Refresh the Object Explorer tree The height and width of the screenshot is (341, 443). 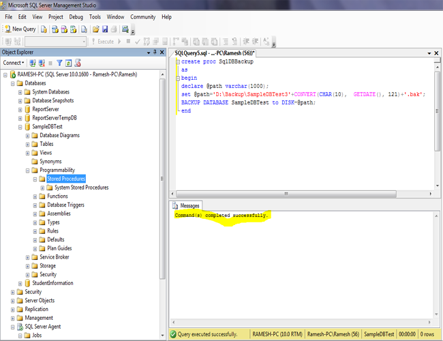pos(68,63)
